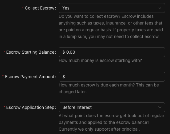Click the 'Before Interest' selected value text
Viewport: 170px width, 134px height.
click(77, 107)
